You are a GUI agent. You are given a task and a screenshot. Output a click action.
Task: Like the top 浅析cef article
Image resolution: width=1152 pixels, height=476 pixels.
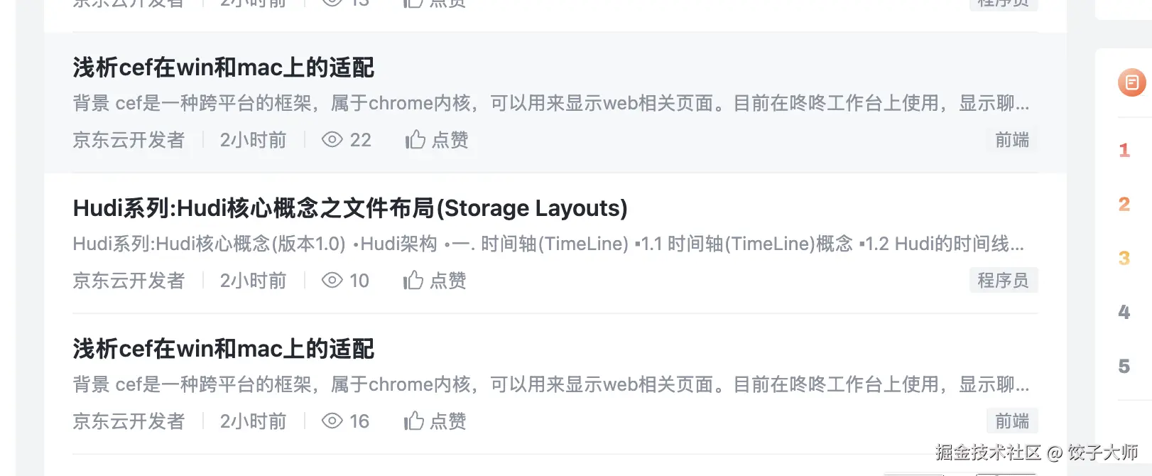[436, 140]
